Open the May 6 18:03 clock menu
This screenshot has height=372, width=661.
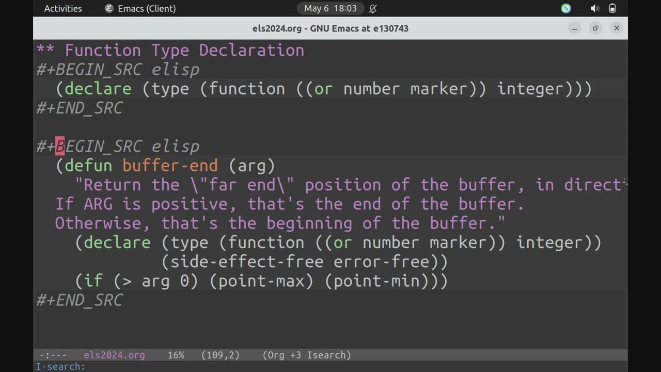click(x=330, y=8)
